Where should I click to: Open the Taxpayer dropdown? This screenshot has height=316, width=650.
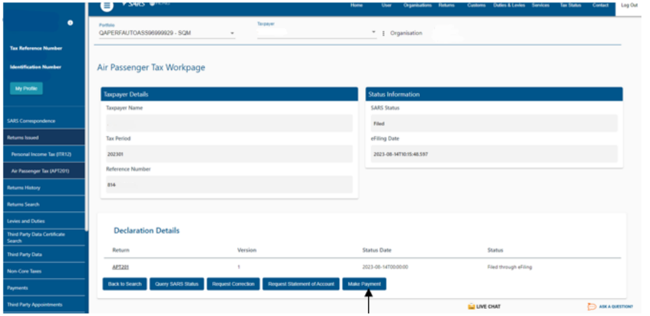tap(374, 33)
